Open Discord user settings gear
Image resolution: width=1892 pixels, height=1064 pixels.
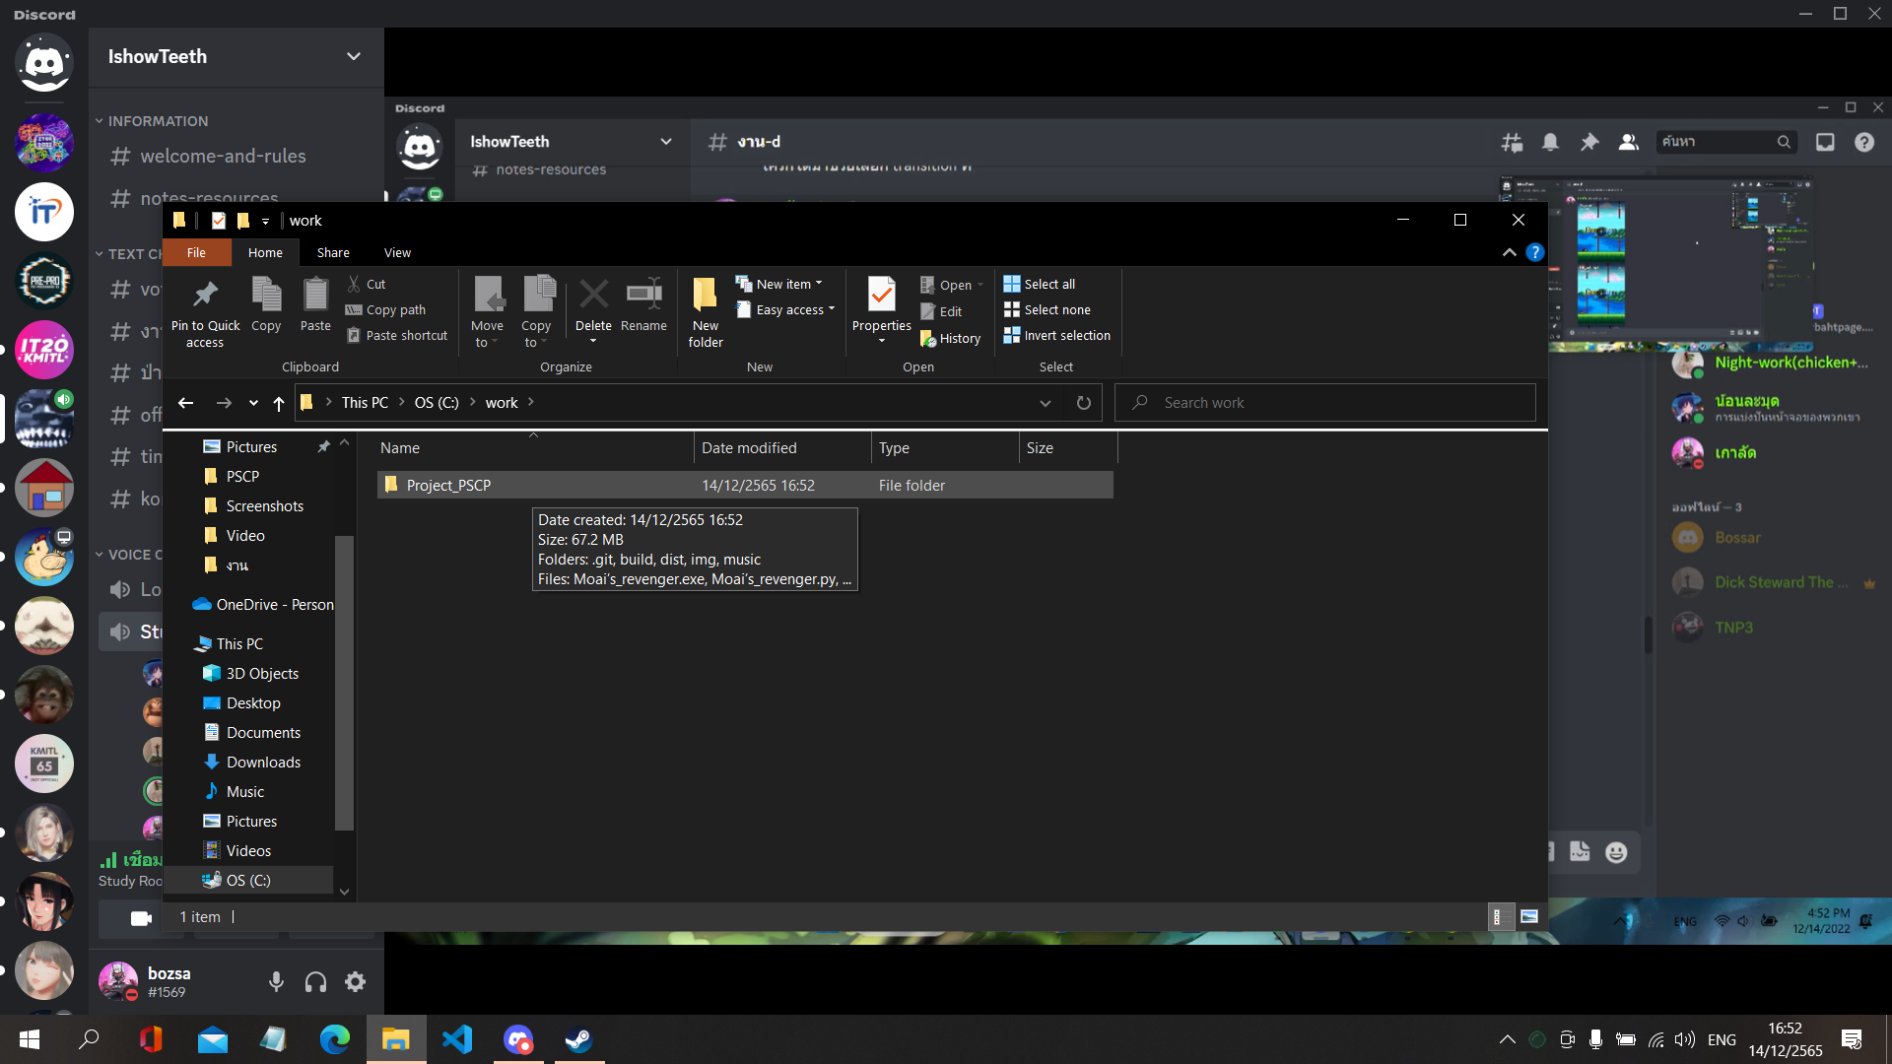[355, 981]
